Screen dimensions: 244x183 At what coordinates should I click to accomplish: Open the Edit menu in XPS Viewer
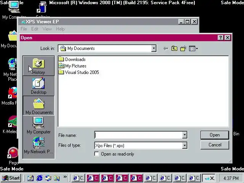click(x=35, y=29)
